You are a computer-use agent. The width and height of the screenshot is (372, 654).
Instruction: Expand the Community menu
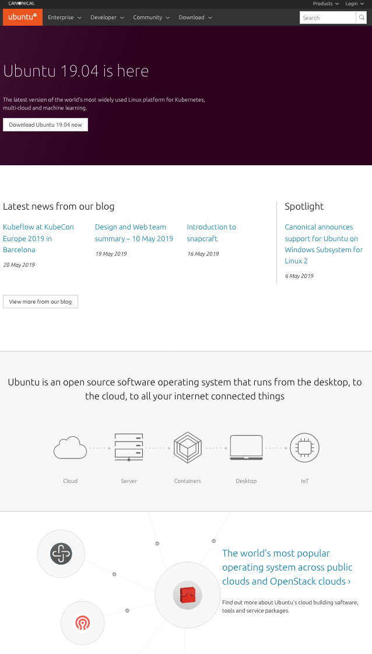(151, 18)
